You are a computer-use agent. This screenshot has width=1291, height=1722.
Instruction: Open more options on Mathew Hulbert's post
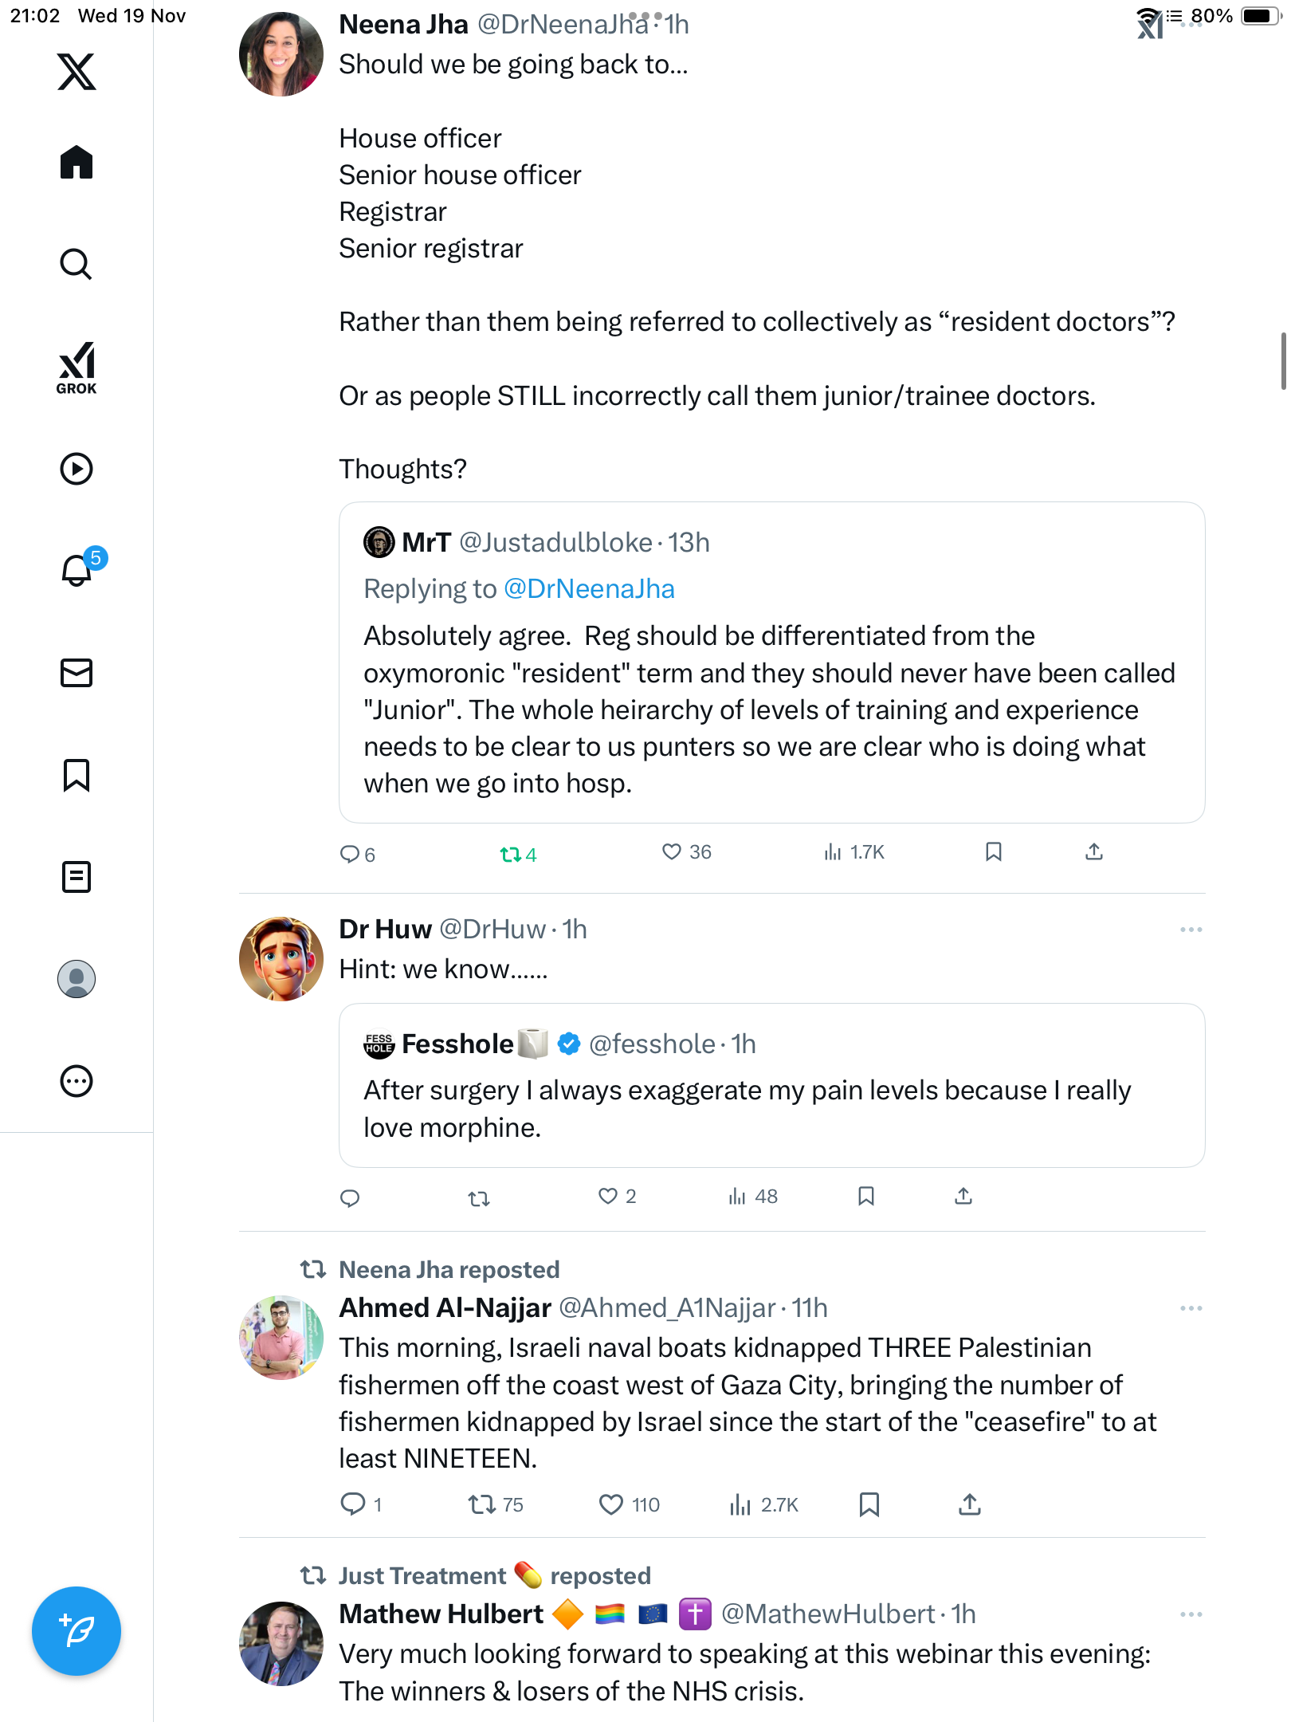point(1191,1614)
